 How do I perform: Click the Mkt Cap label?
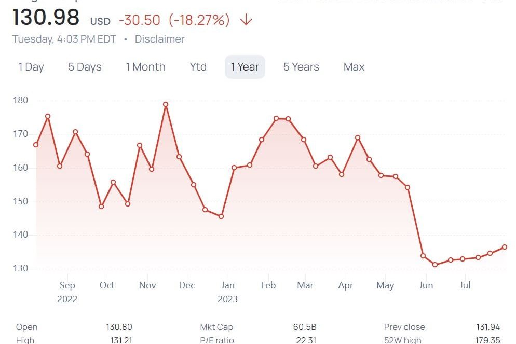click(x=216, y=327)
